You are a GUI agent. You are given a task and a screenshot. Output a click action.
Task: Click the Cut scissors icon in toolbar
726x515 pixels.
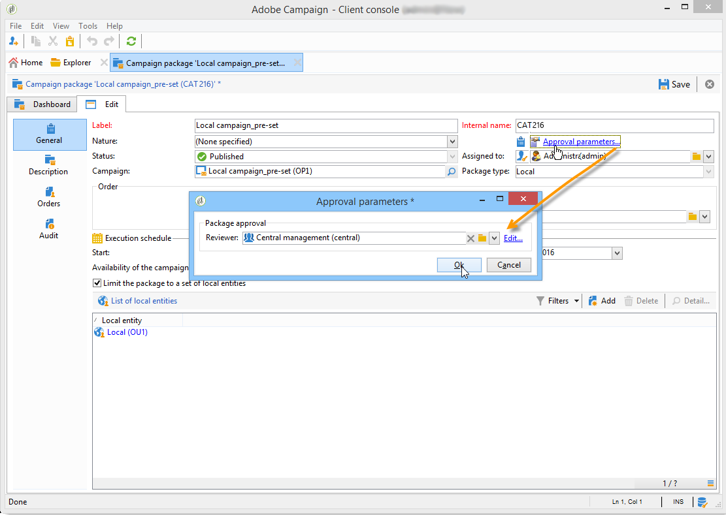(53, 41)
